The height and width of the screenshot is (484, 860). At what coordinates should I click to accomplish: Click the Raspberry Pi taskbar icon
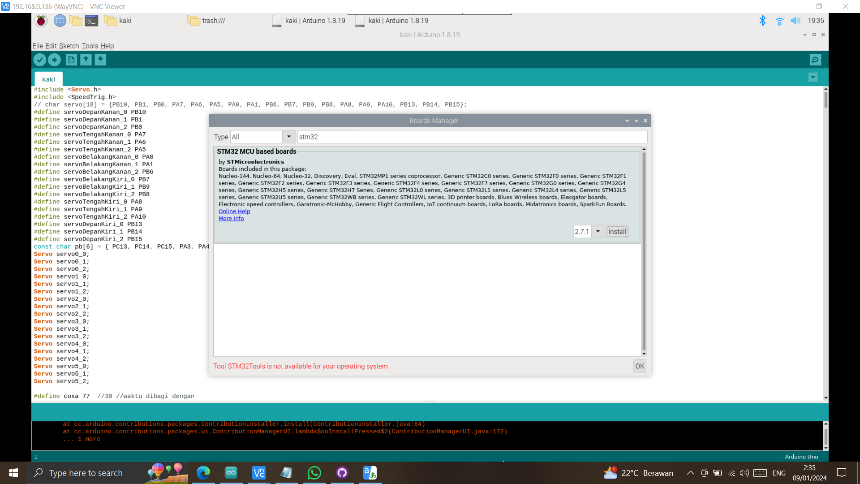41,20
